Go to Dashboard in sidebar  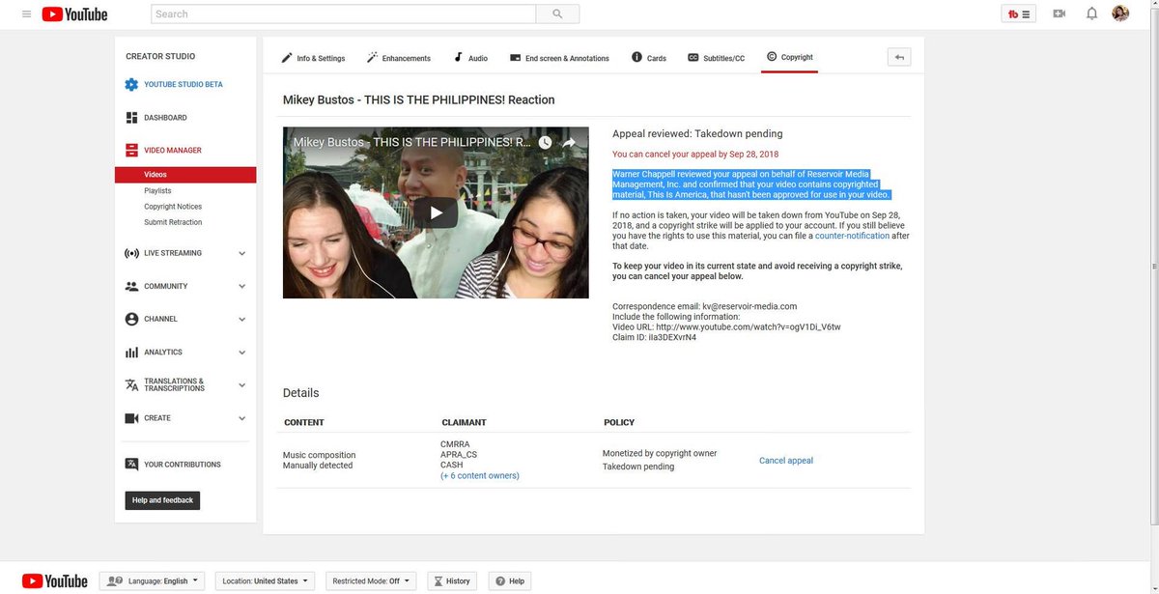point(165,118)
